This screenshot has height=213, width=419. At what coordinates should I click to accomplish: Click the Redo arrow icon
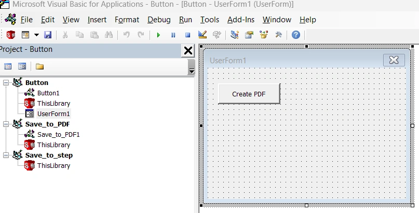click(x=141, y=35)
